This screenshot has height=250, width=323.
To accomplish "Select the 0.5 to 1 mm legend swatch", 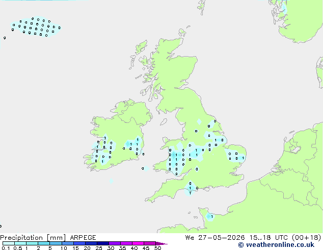I will click(x=20, y=243).
